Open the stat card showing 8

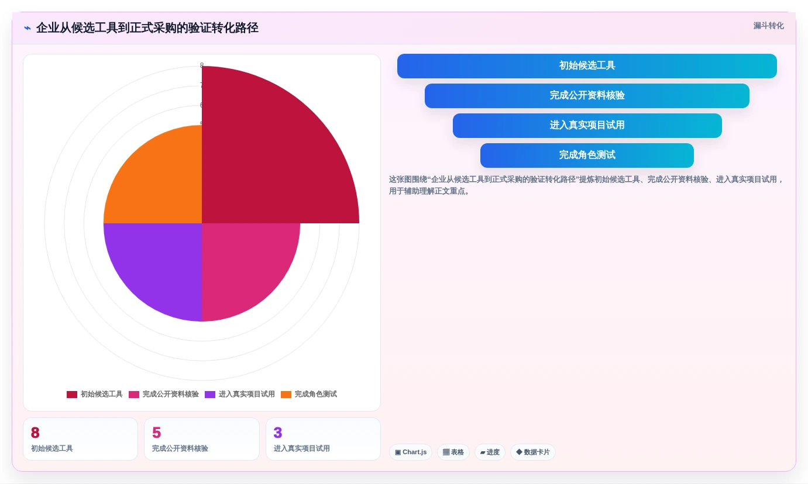[80, 439]
